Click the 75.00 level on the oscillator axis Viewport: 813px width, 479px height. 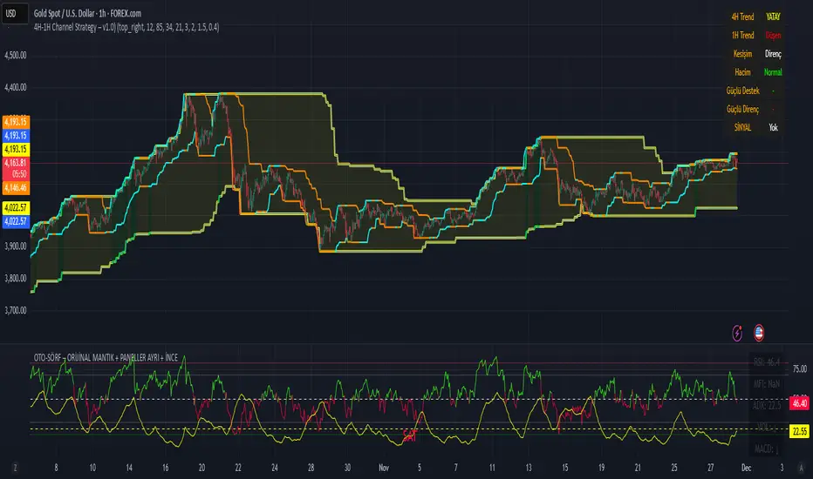click(x=800, y=369)
